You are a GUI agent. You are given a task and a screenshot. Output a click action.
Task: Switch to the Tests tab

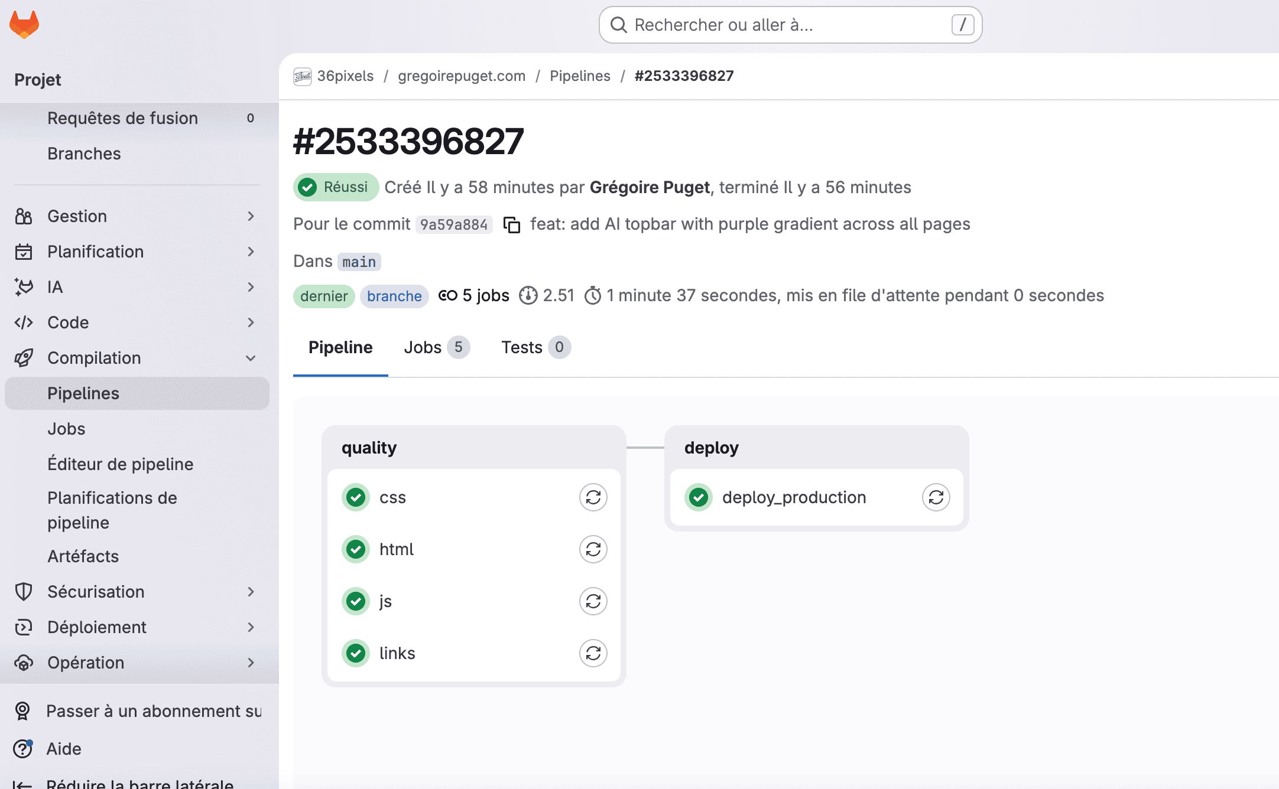536,347
